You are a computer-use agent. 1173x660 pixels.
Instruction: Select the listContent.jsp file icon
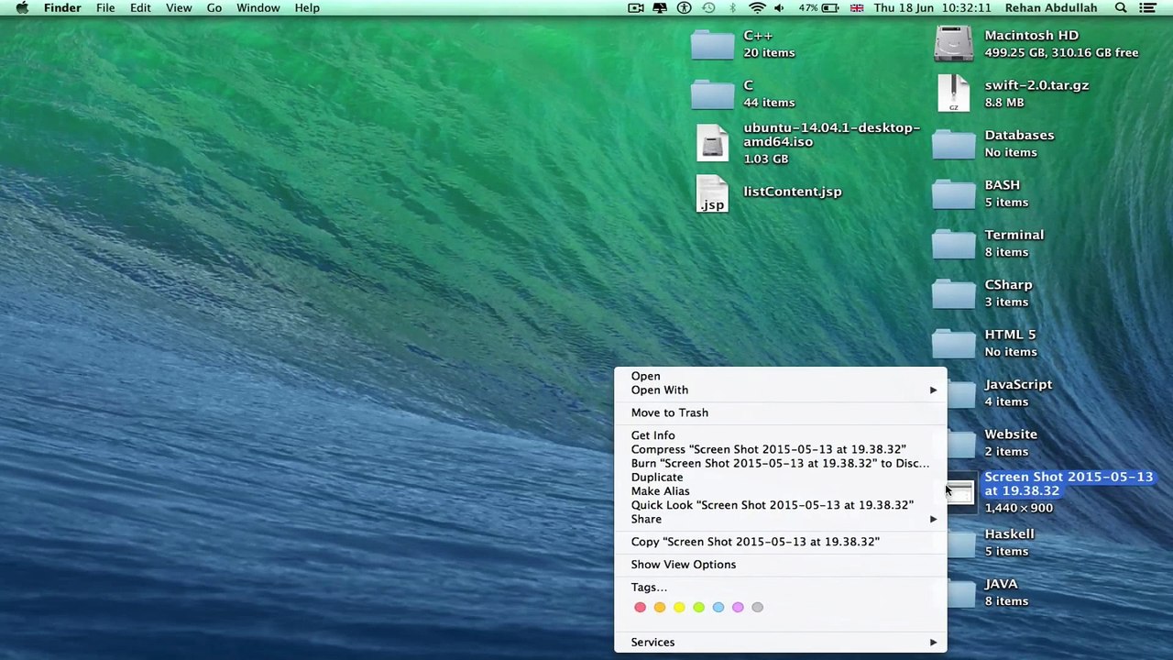tap(712, 193)
